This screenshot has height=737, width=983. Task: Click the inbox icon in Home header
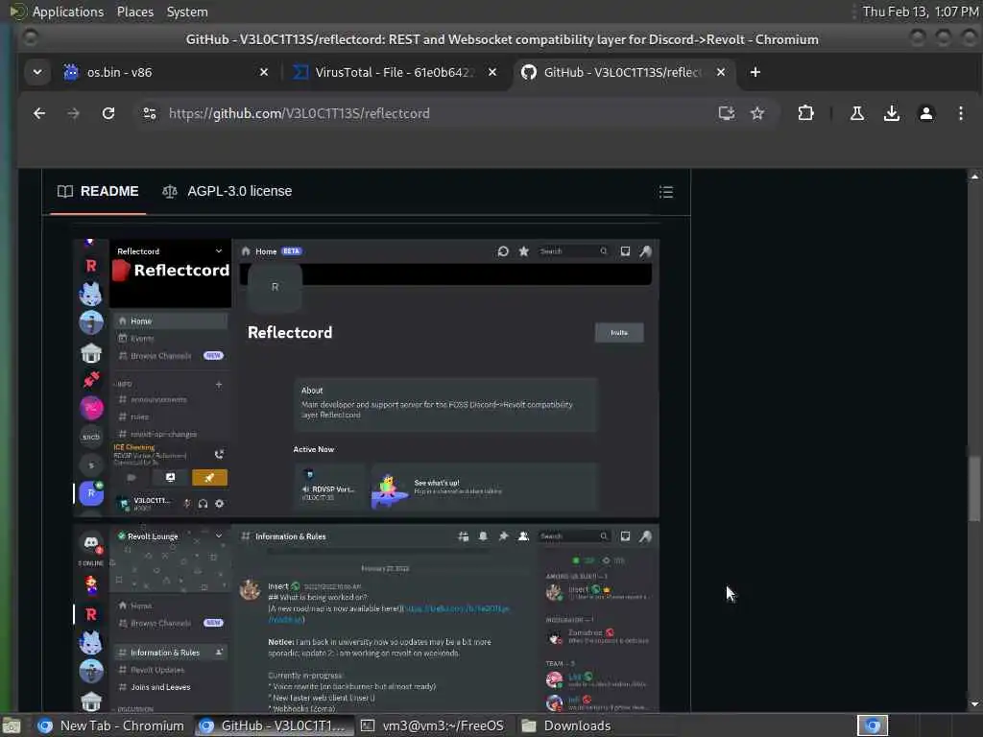(x=625, y=251)
